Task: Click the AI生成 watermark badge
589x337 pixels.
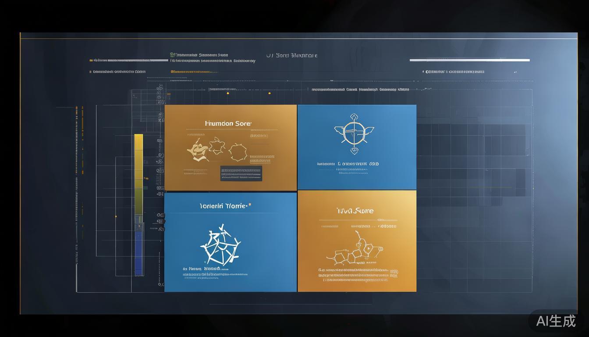Action: 557,321
